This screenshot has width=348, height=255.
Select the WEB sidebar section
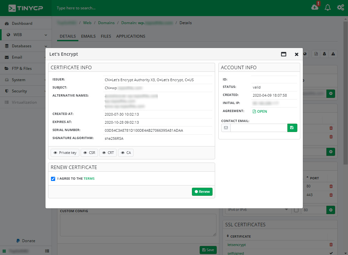[x=26, y=35]
